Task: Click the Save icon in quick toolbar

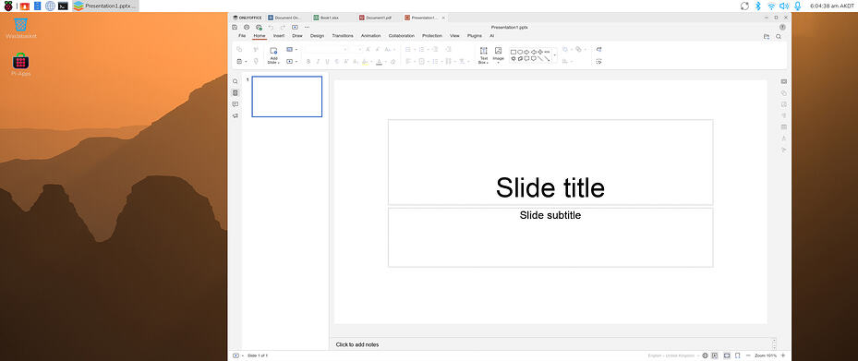Action: click(x=235, y=27)
